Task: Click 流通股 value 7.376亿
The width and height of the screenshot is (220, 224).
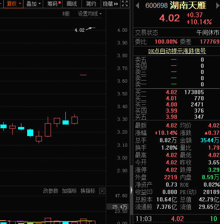Action: tap(167, 207)
